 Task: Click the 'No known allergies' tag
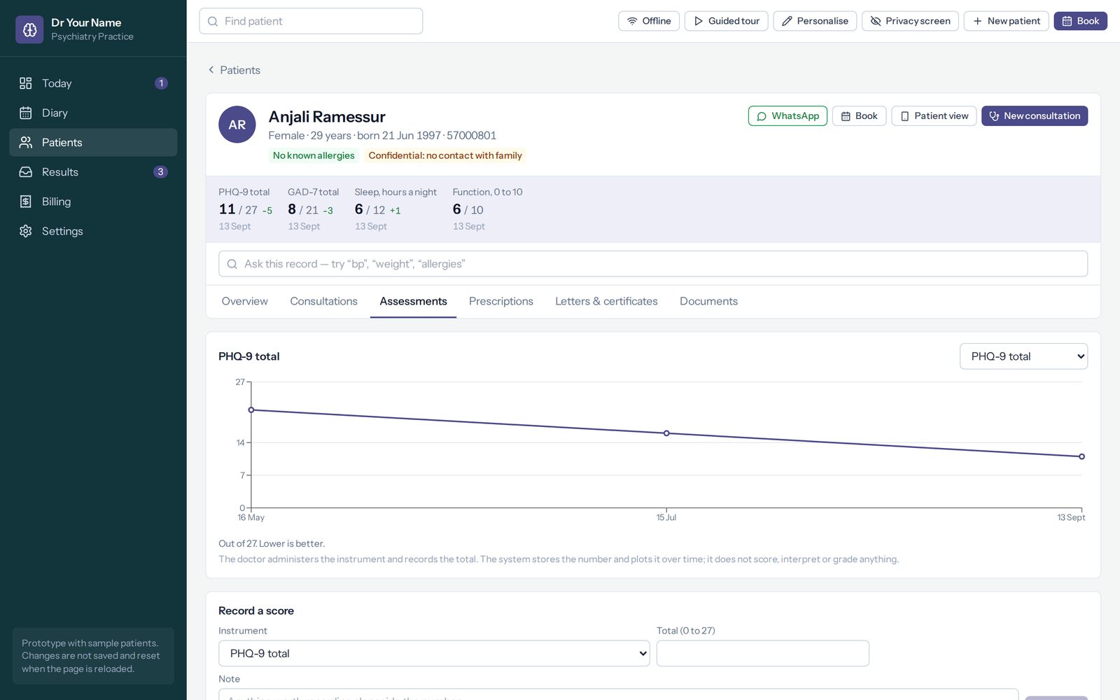[x=314, y=155]
